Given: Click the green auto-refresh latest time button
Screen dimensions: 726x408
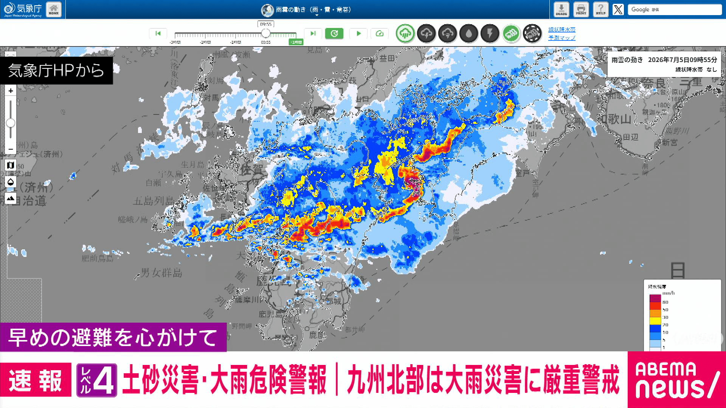Looking at the screenshot, I should point(334,34).
